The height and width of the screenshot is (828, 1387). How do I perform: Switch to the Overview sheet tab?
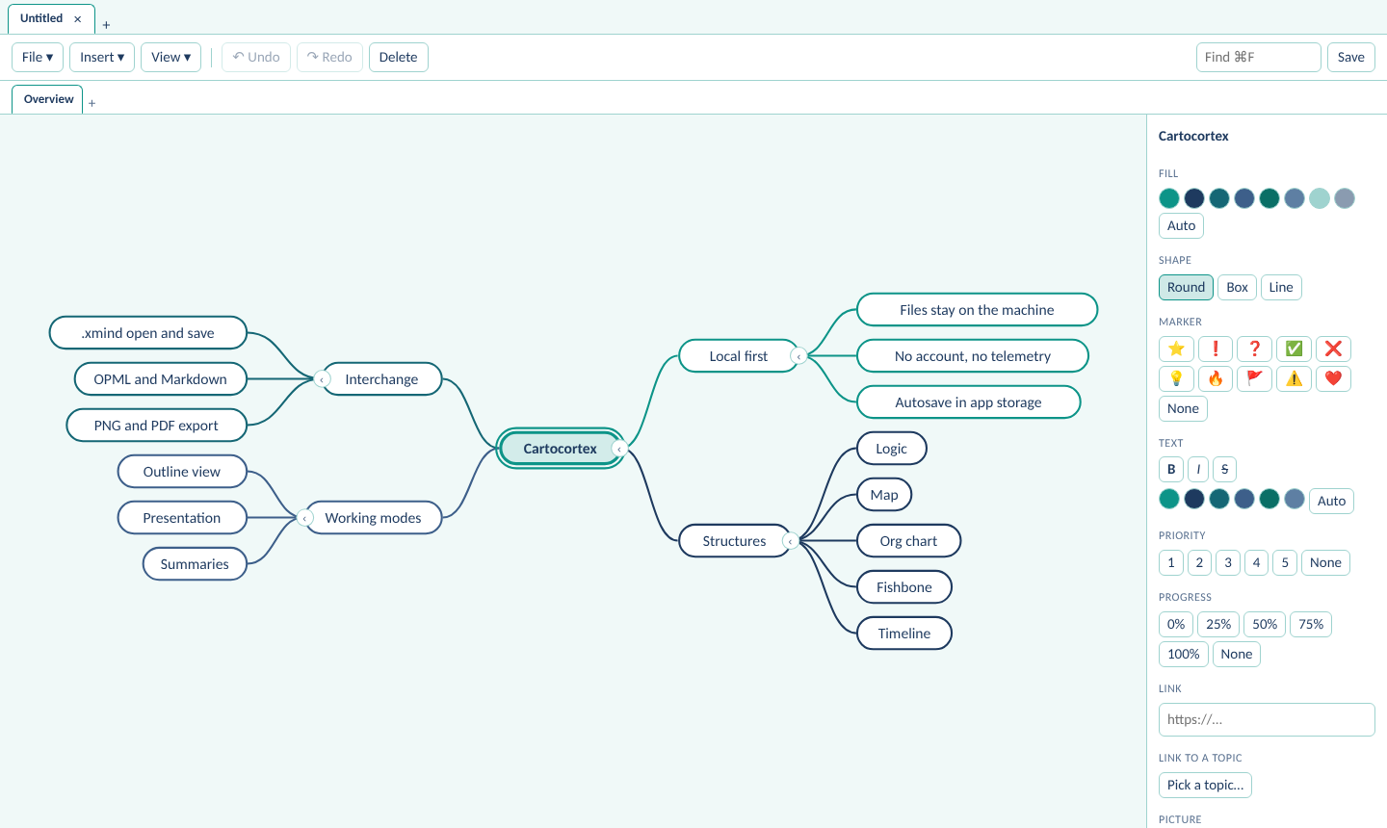pyautogui.click(x=48, y=99)
